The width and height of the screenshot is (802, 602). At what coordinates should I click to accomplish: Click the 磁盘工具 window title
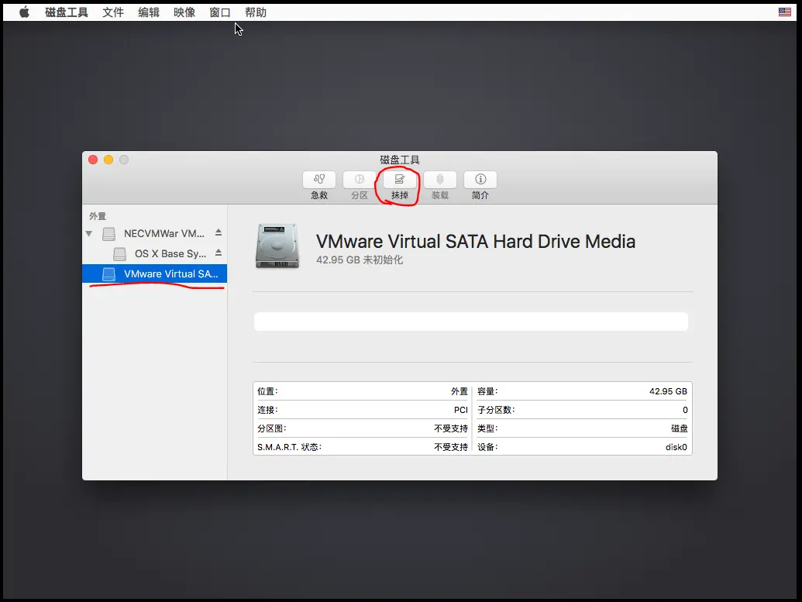click(400, 160)
